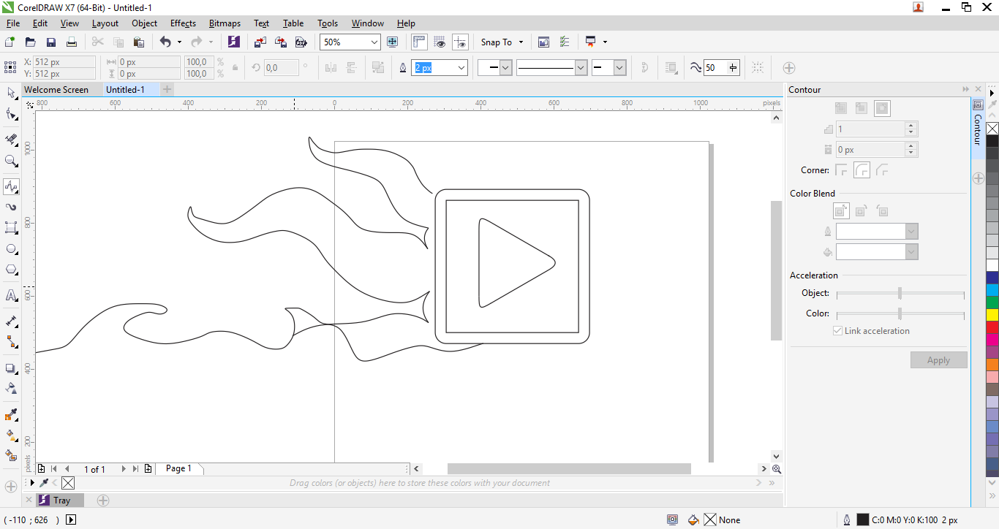Select the Rectangle tool in the toolbox

tap(11, 229)
